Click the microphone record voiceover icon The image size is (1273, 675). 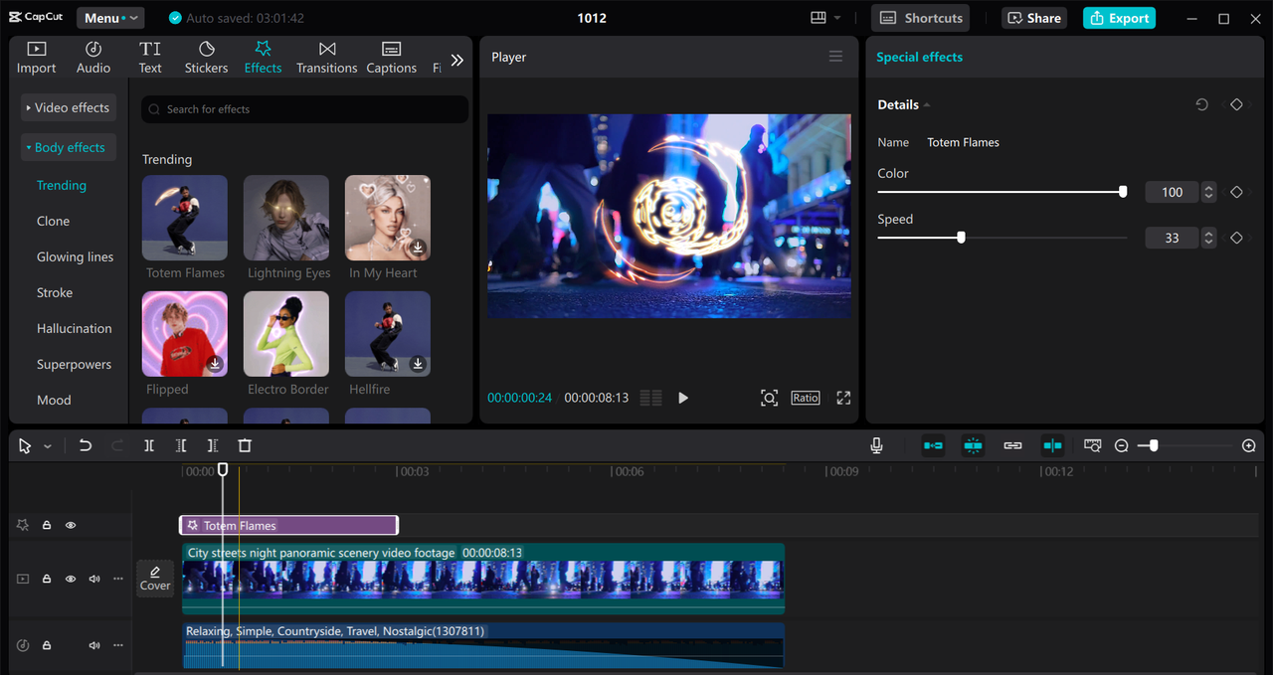(x=876, y=446)
